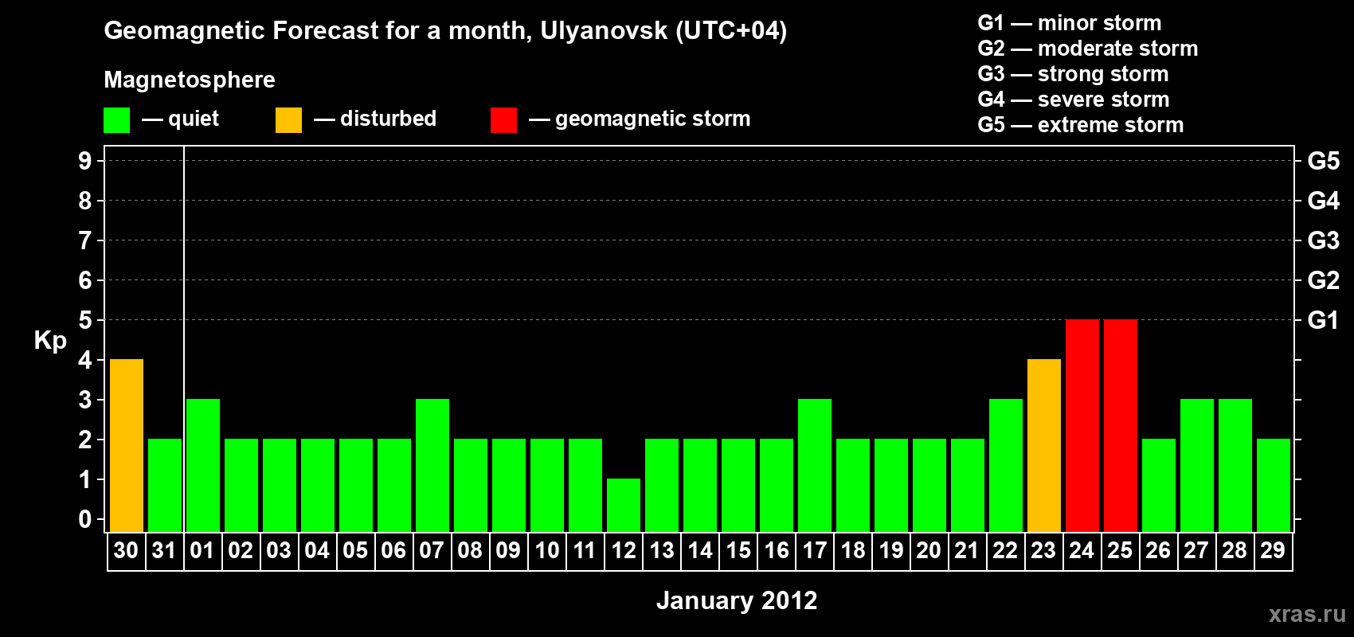This screenshot has width=1354, height=637.
Task: Select the green bar for day 31
Action: pos(165,486)
